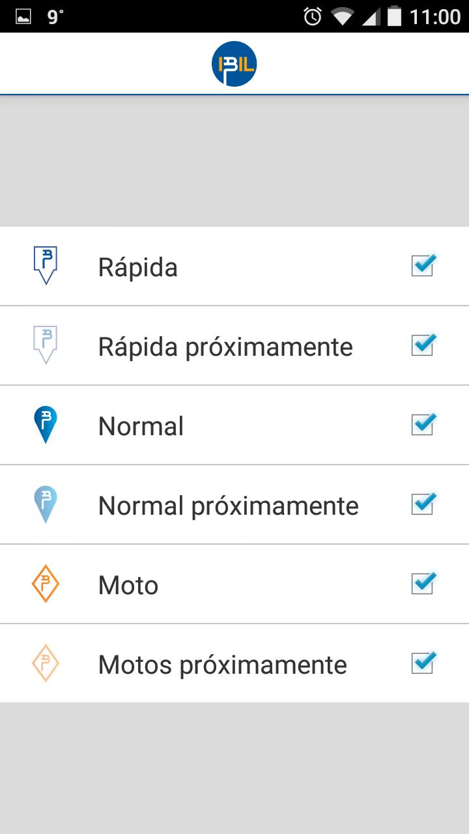Uncheck the Moto checkbox
The image size is (469, 834).
click(423, 584)
